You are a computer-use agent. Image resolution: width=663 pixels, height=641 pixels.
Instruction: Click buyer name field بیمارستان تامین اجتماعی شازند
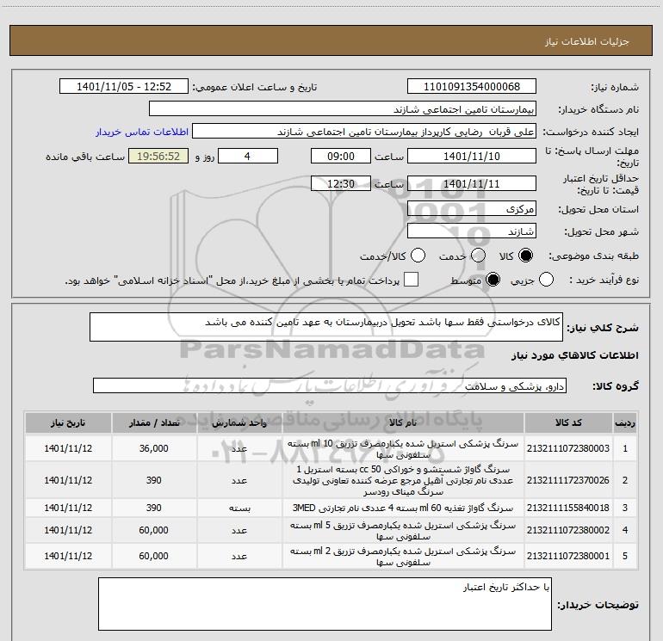click(x=343, y=109)
